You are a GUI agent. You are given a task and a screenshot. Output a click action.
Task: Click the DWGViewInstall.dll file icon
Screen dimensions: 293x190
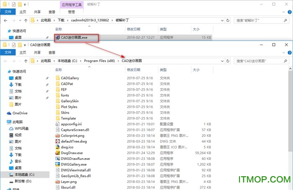pos(58,170)
